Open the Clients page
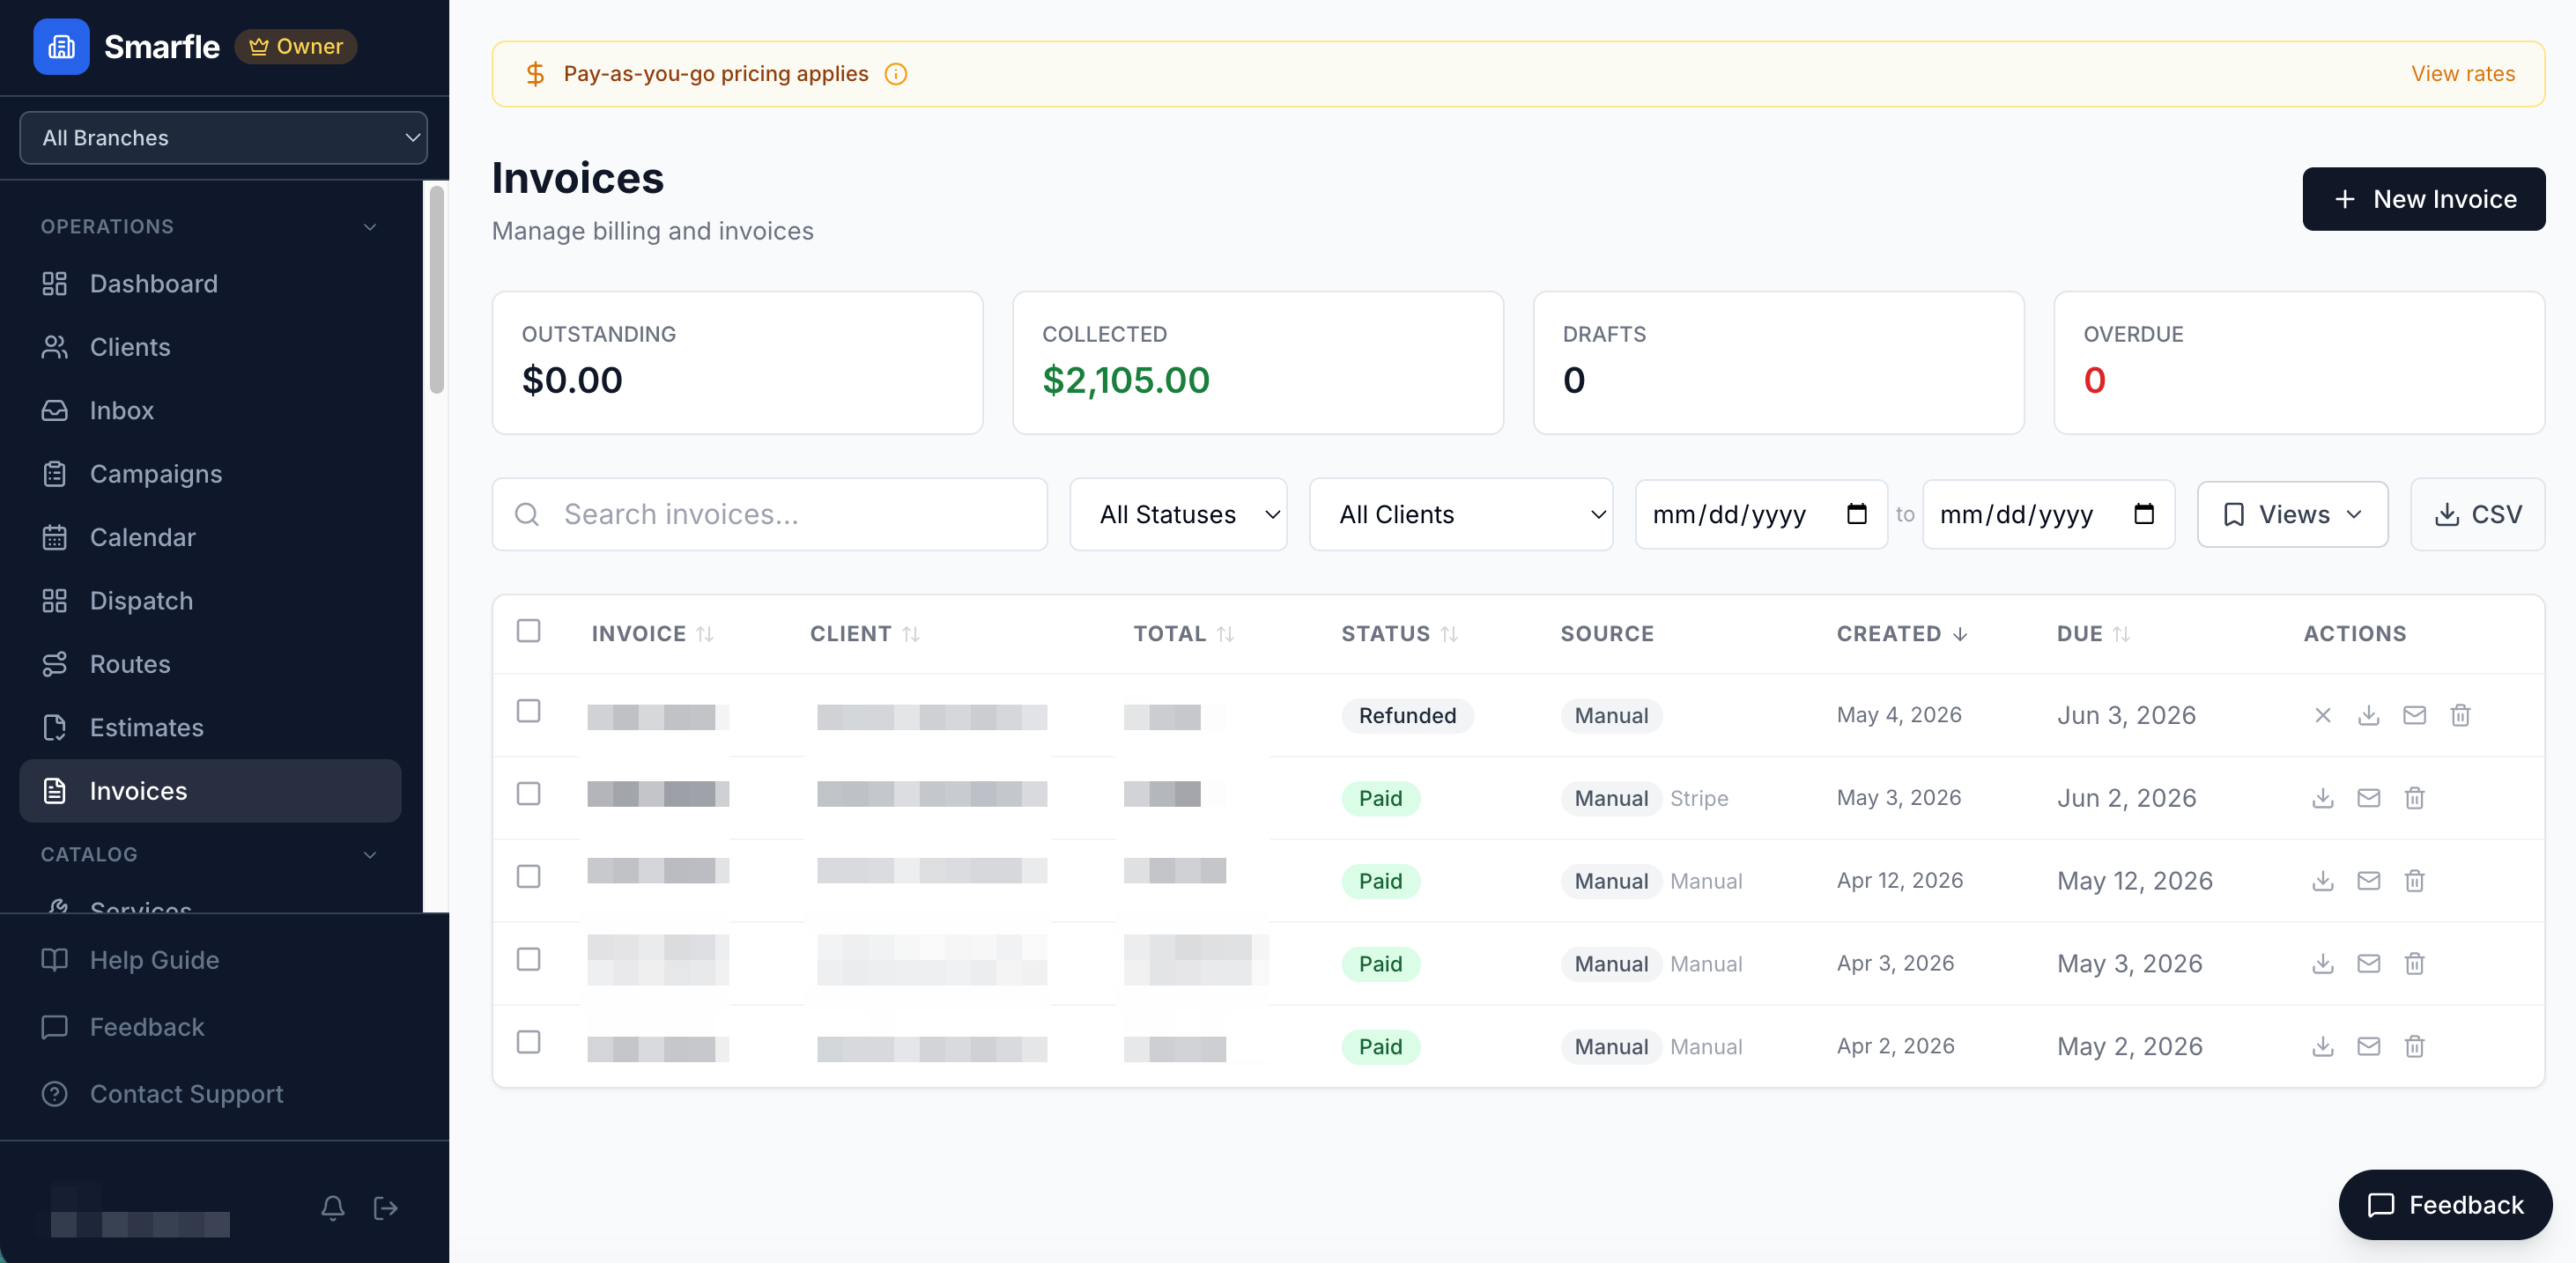The height and width of the screenshot is (1263, 2576). click(210, 347)
